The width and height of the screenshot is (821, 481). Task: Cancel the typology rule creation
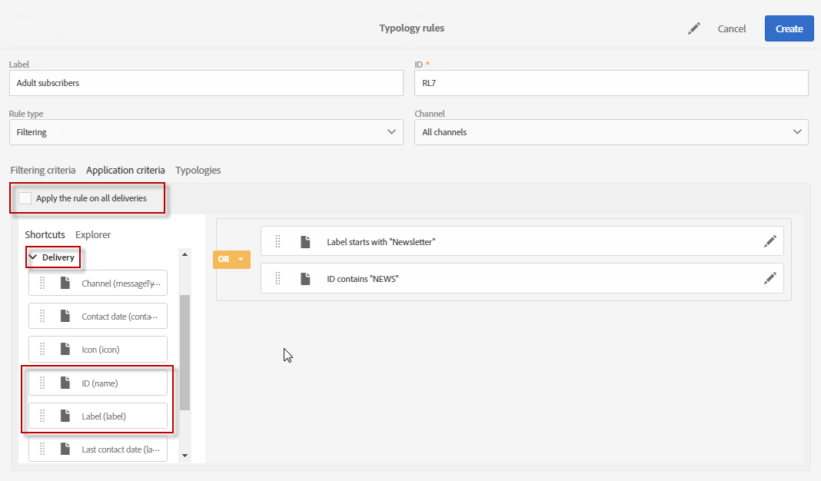(731, 28)
